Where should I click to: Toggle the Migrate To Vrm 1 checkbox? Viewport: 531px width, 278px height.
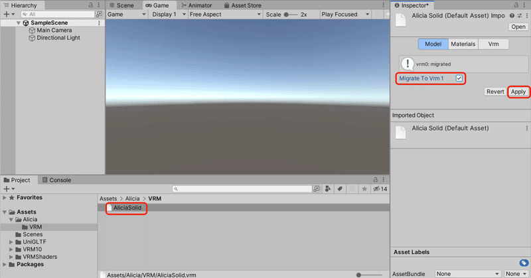459,78
